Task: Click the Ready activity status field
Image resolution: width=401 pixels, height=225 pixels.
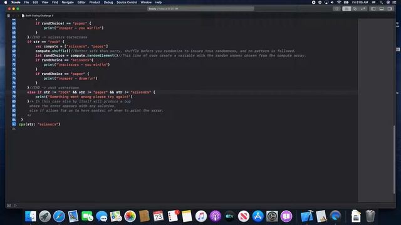Action: tap(200, 9)
